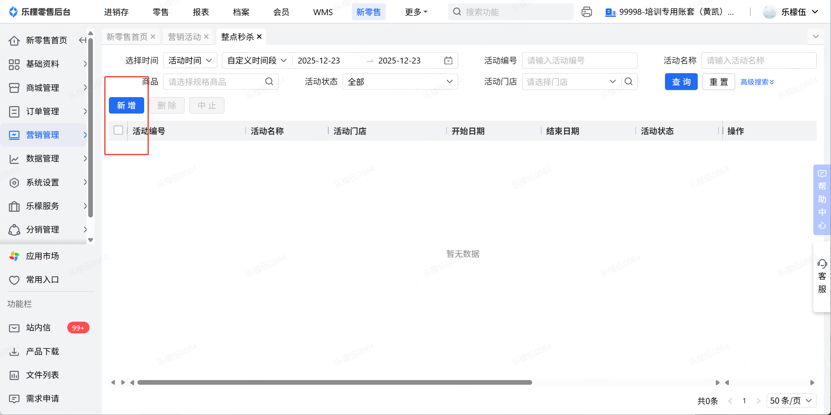Open the 活动时间 dropdown
The width and height of the screenshot is (831, 415).
[x=190, y=61]
